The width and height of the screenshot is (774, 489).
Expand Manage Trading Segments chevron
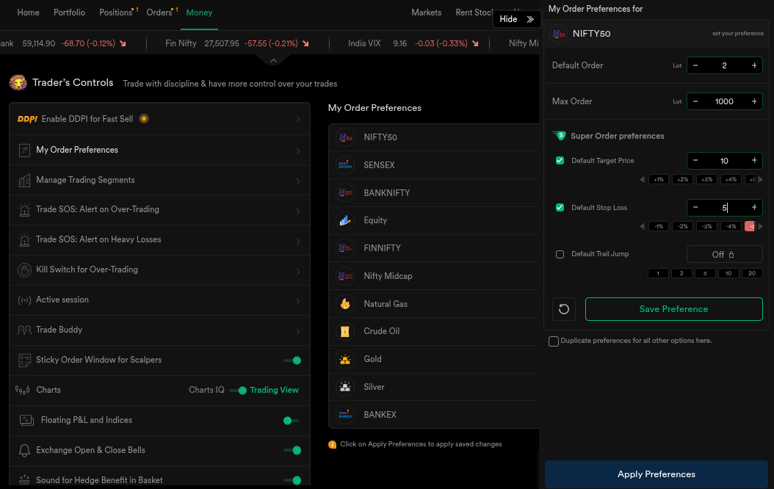297,181
